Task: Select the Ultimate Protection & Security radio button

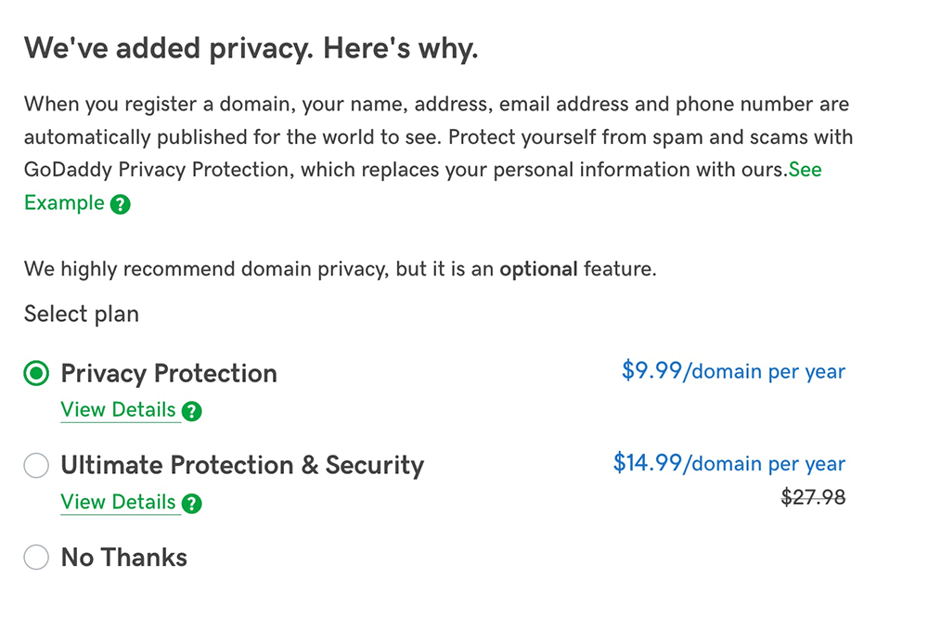Action: tap(36, 466)
